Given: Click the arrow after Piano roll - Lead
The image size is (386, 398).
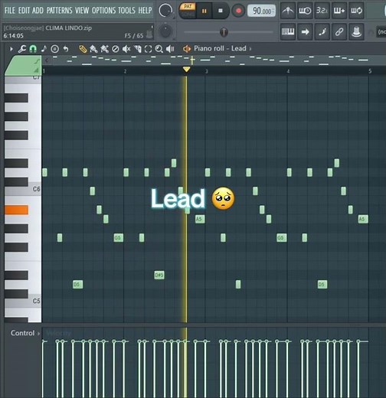Looking at the screenshot, I should coord(250,48).
